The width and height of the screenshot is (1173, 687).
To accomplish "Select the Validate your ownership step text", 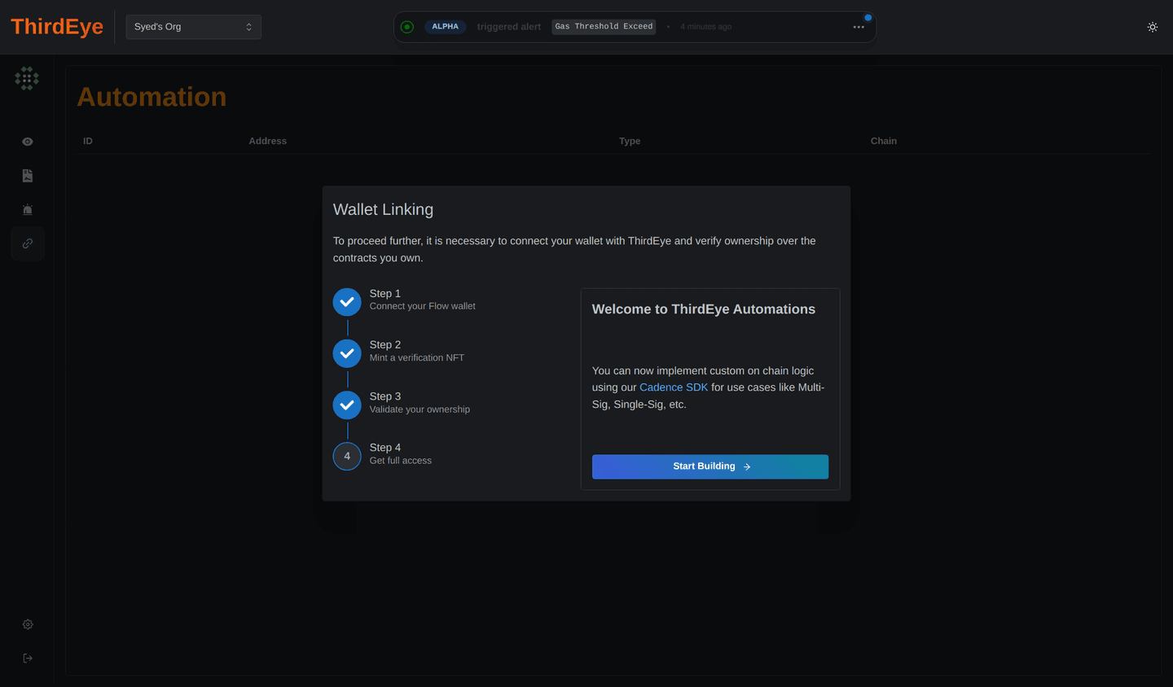I will pos(420,409).
